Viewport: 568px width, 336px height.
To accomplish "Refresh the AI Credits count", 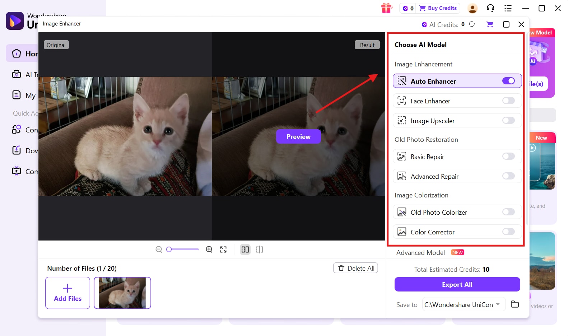I will click(472, 24).
